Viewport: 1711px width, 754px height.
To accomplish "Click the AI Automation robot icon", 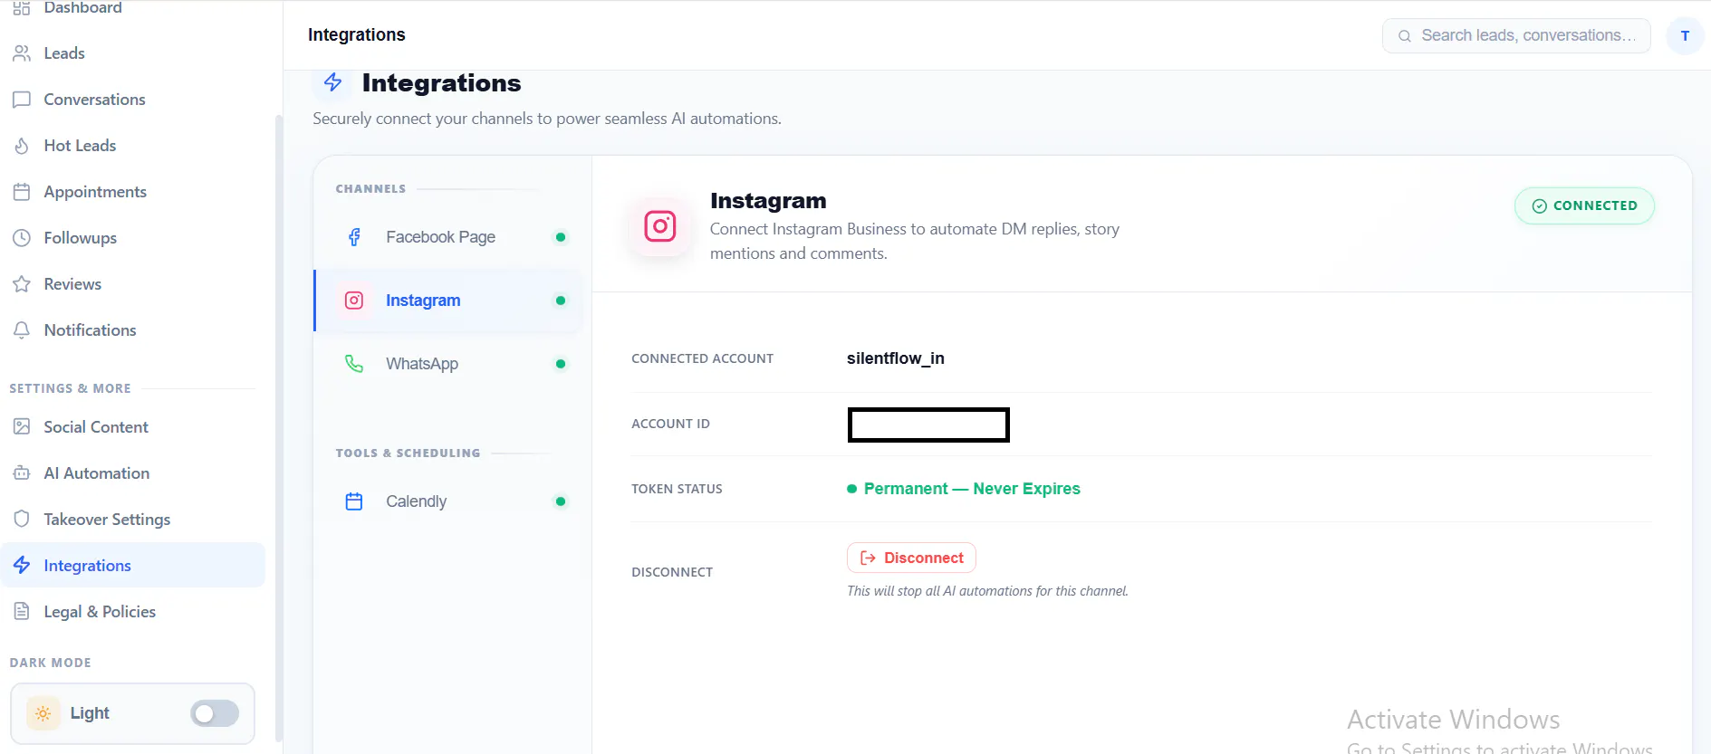I will pos(22,473).
